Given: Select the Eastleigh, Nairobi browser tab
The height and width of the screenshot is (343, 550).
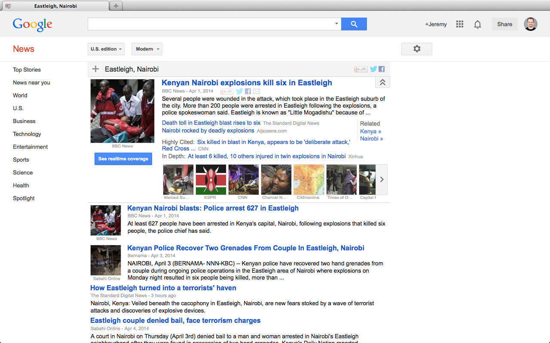Looking at the screenshot, I should (x=55, y=6).
